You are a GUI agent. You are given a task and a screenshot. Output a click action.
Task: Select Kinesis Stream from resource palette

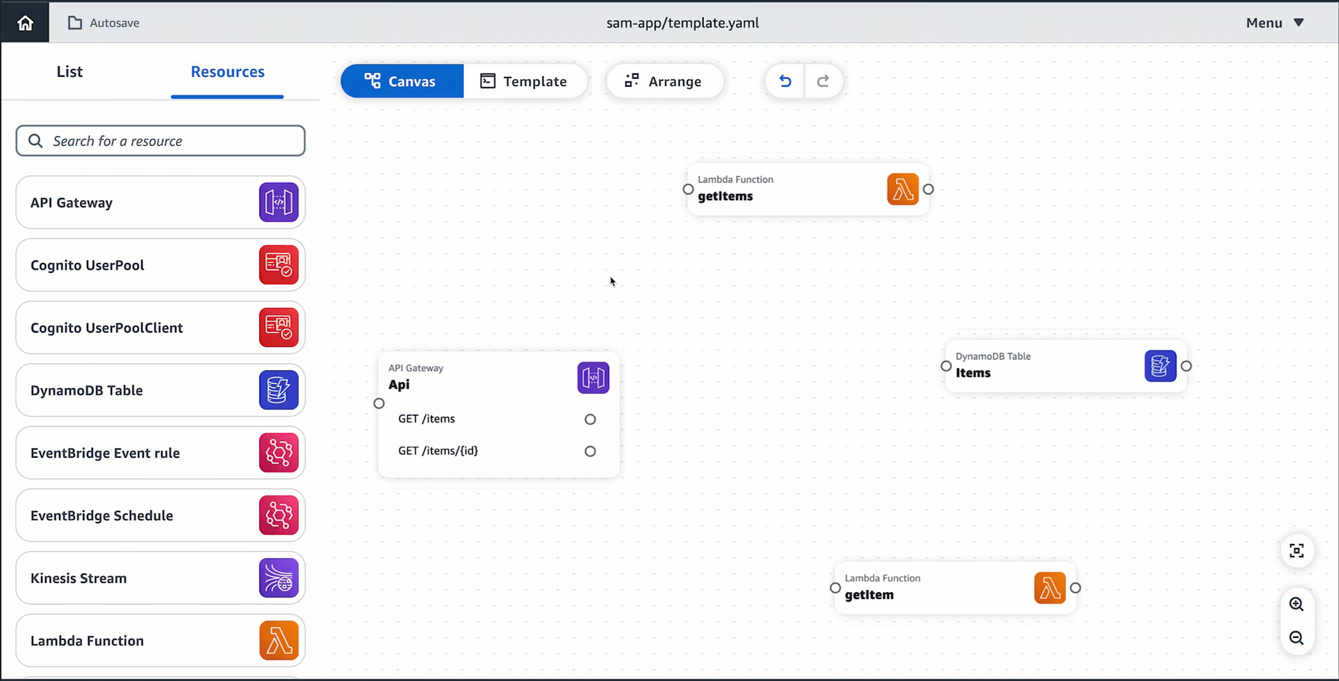click(160, 578)
